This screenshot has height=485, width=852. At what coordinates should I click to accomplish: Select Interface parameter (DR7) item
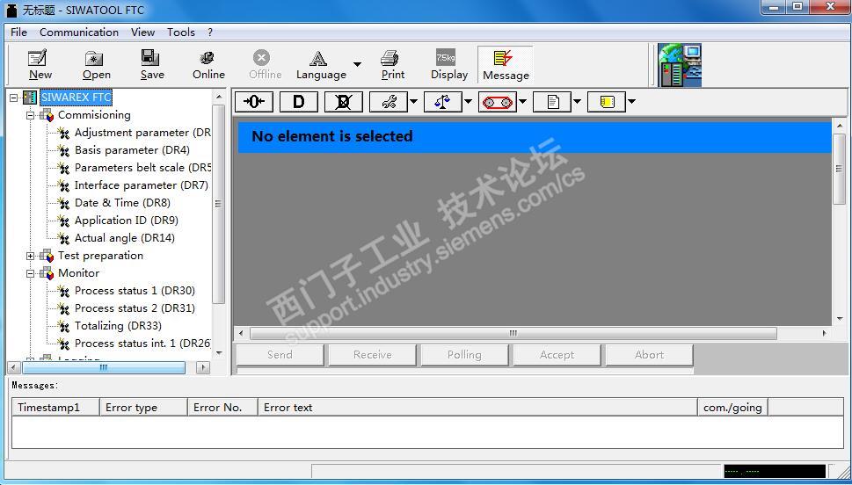click(142, 185)
